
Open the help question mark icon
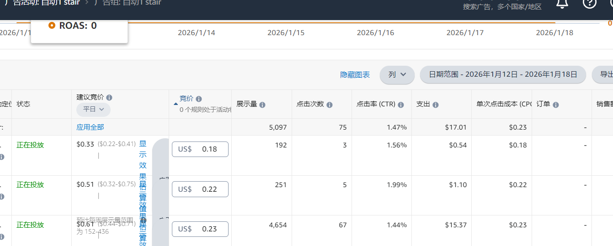589,4
